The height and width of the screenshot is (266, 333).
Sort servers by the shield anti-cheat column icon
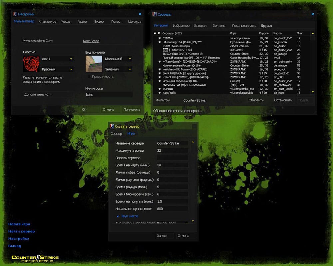pyautogui.click(x=159, y=33)
